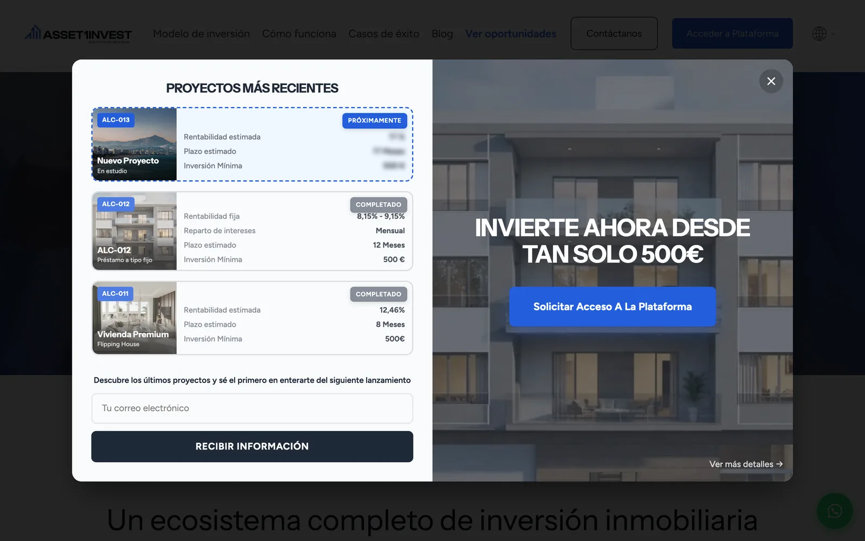Image resolution: width=865 pixels, height=541 pixels.
Task: Open the Nuevo Proyecto thumbnail image
Action: tap(135, 144)
